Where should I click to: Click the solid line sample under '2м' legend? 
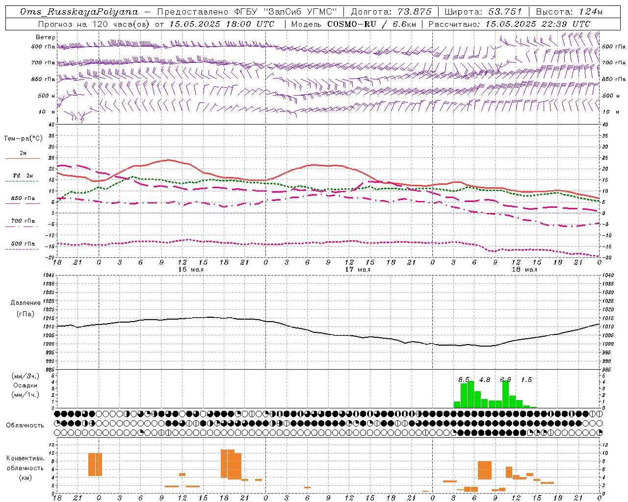click(23, 158)
